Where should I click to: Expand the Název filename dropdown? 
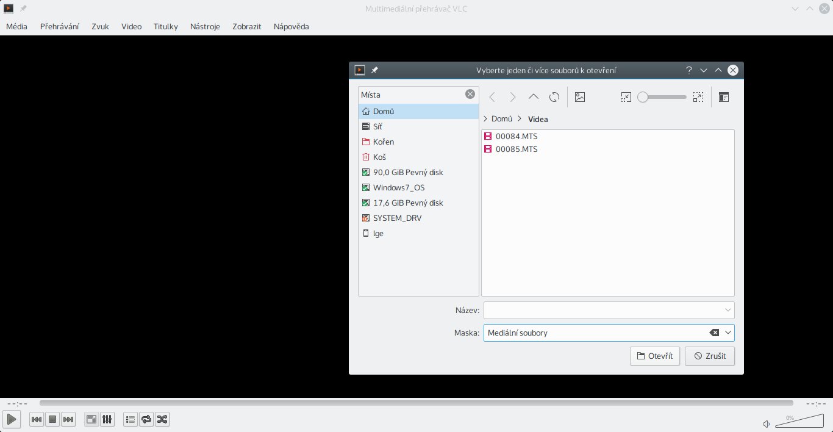pos(728,310)
